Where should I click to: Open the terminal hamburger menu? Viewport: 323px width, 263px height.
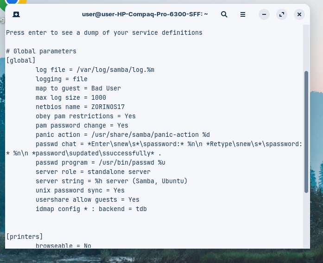tap(243, 14)
